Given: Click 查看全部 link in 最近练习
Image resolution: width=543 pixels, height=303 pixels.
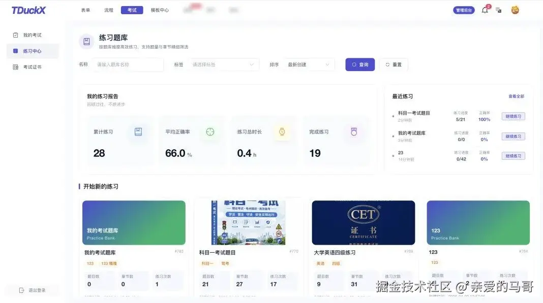Looking at the screenshot, I should click(516, 96).
